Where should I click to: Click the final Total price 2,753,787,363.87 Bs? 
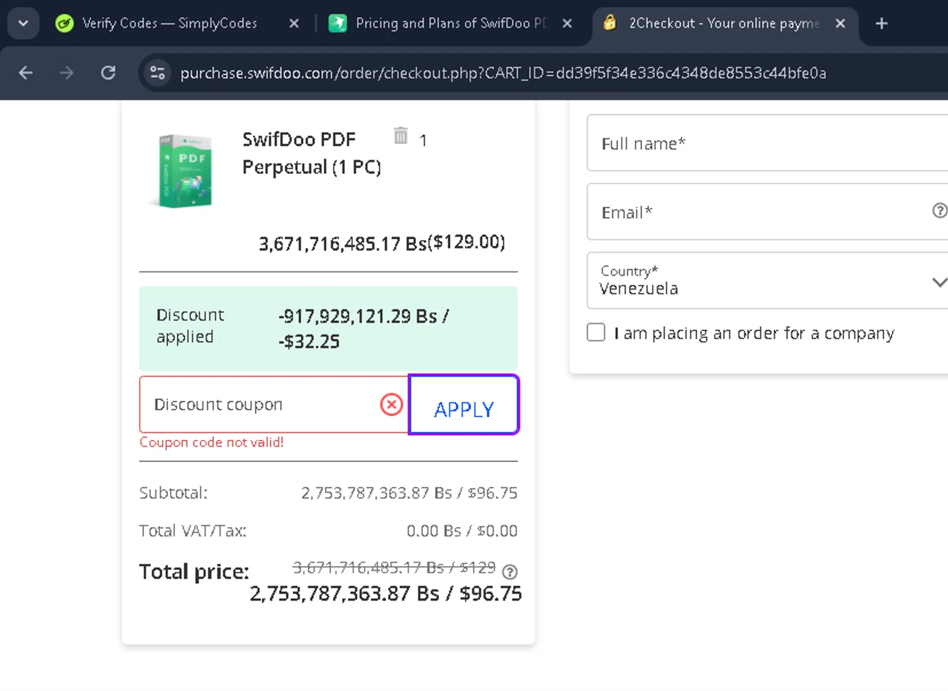pos(344,594)
